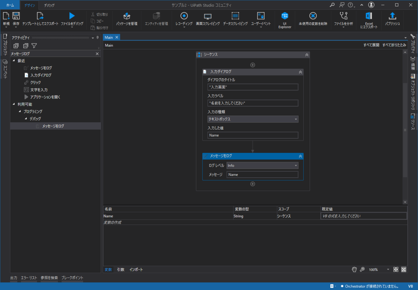Viewport: 418px width, 290px height.
Task: Open the 出力 panel tab
Action: 14,278
